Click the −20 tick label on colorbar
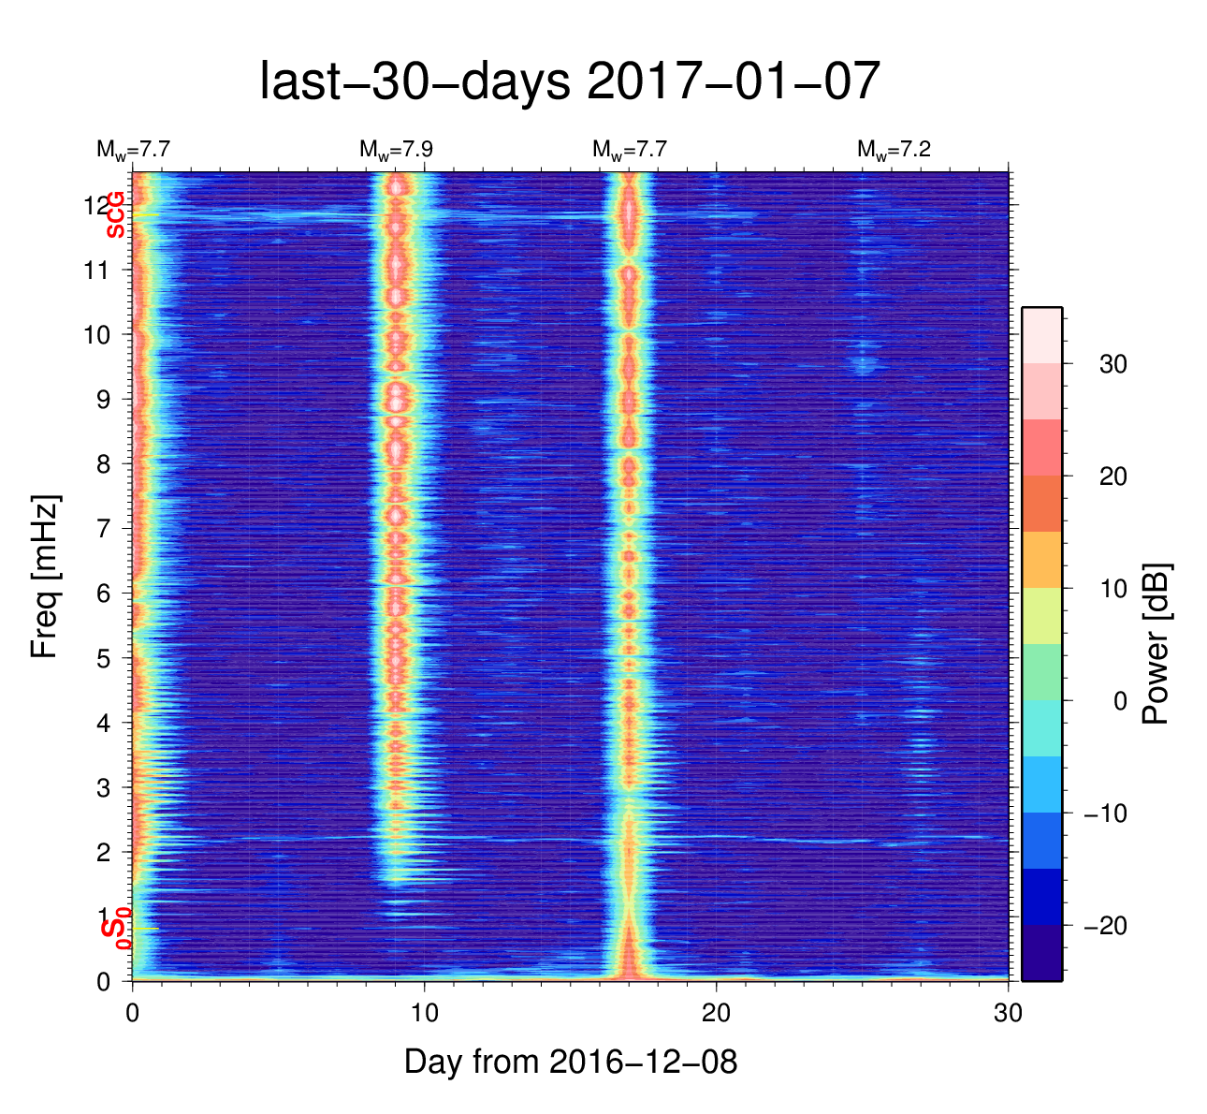1207x1114 pixels. click(1105, 926)
